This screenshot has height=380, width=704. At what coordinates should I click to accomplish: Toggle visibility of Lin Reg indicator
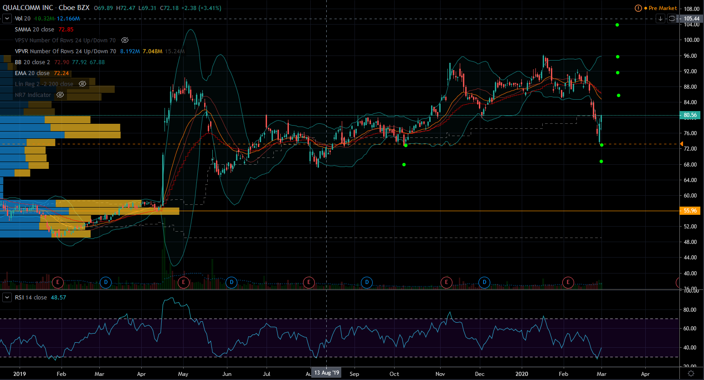click(x=82, y=84)
